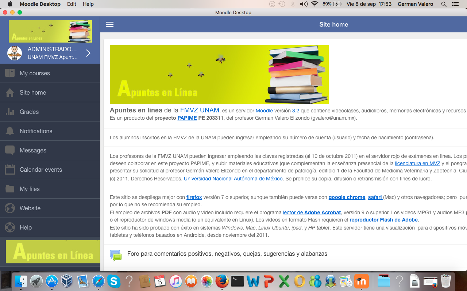
Task: Open Moodle Desktop icon in the dock
Action: (362, 281)
